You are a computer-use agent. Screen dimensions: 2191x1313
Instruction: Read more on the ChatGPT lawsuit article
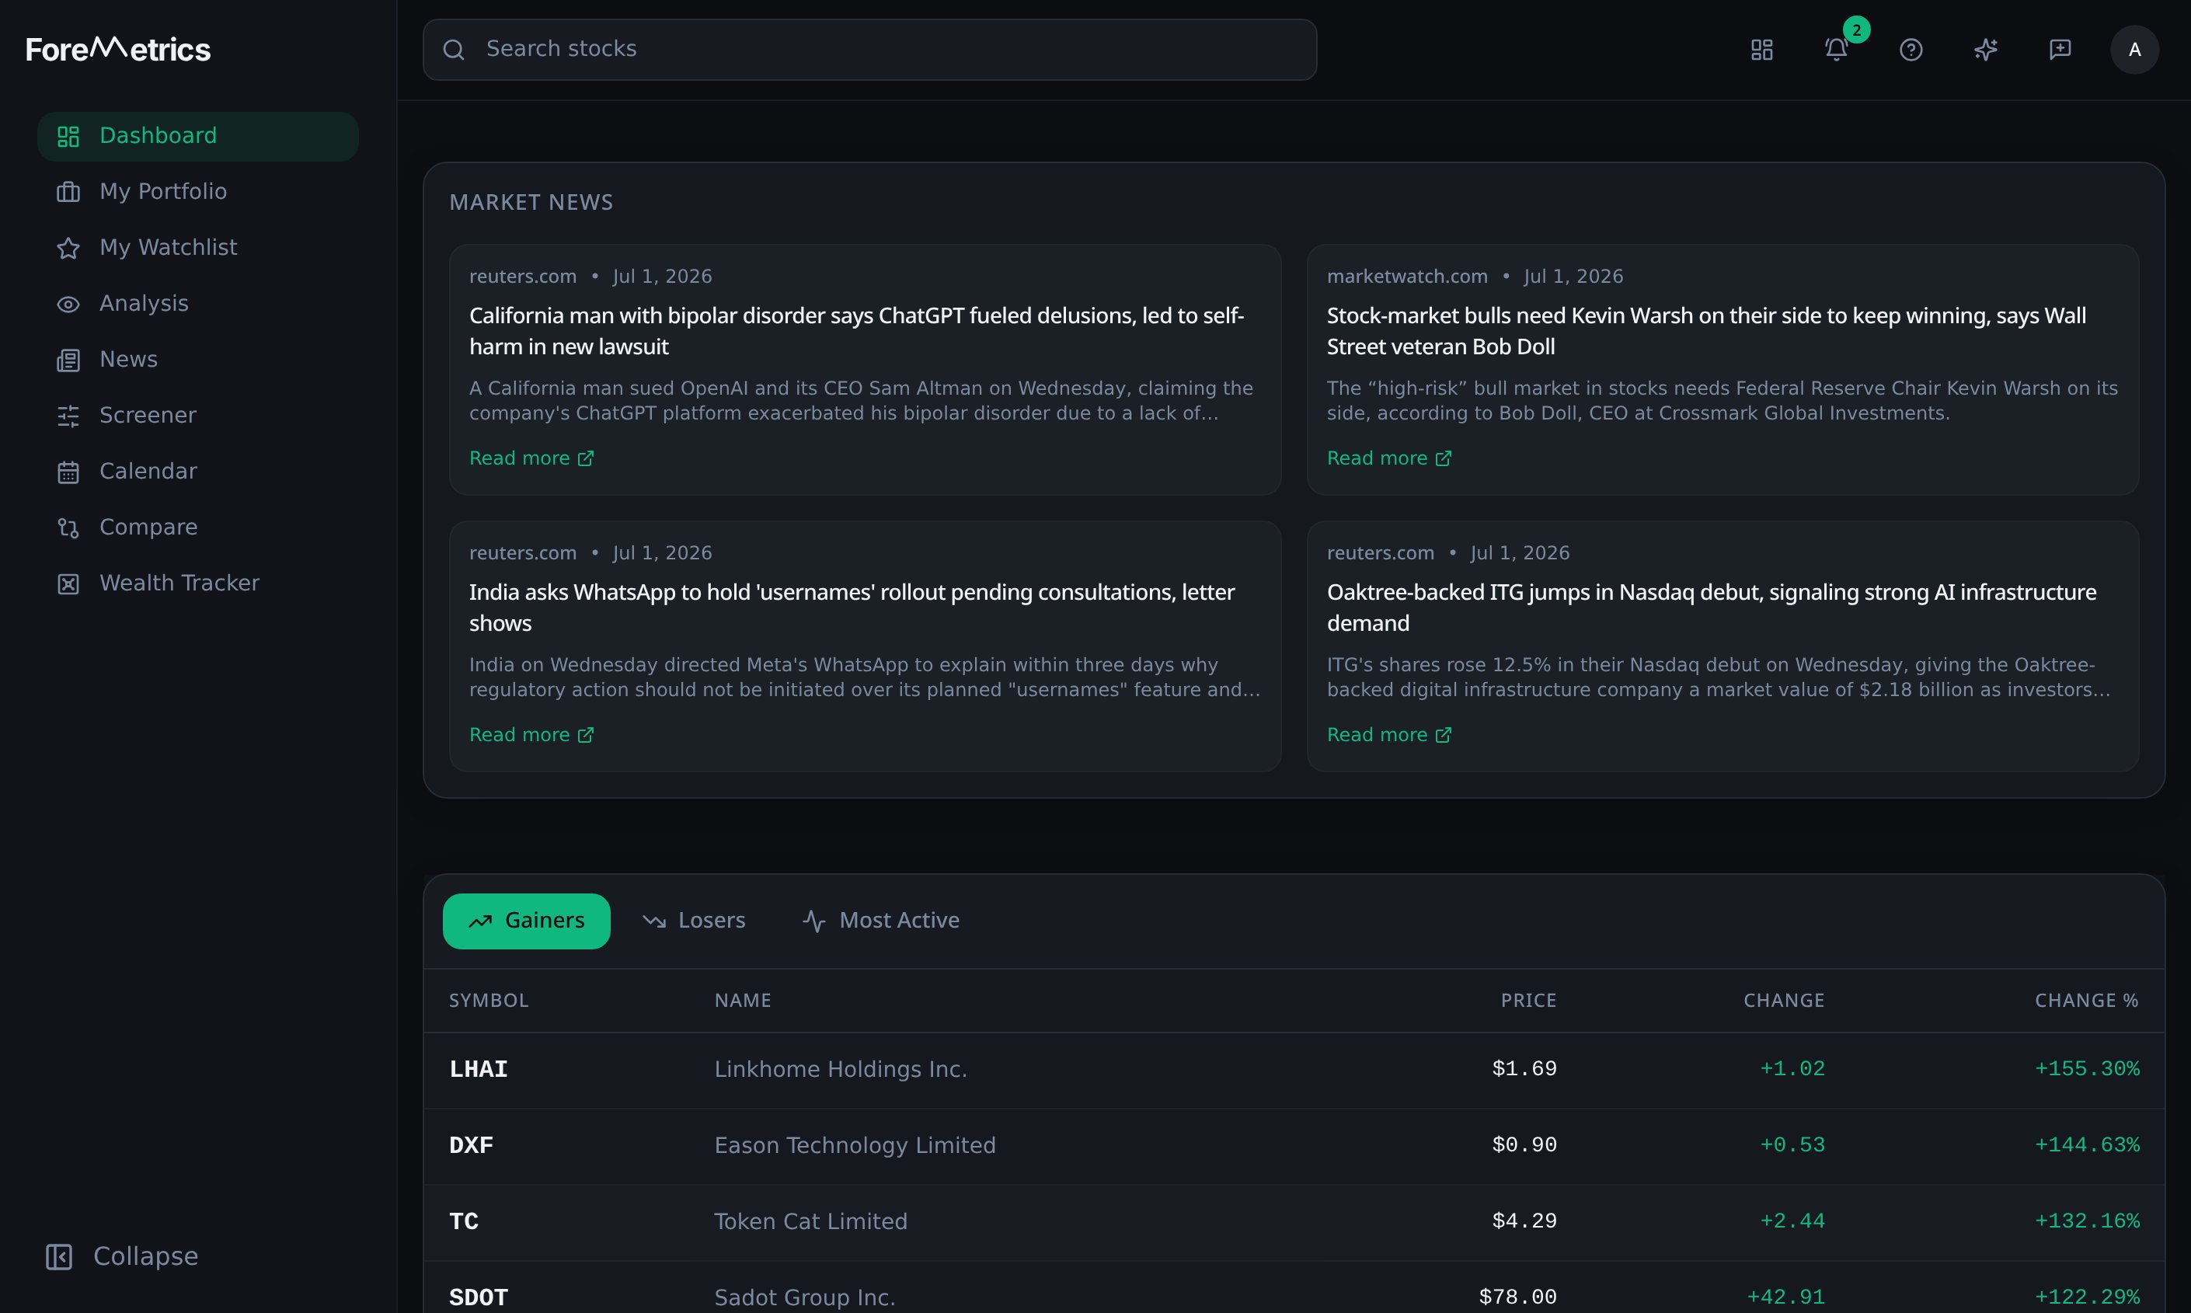(531, 458)
